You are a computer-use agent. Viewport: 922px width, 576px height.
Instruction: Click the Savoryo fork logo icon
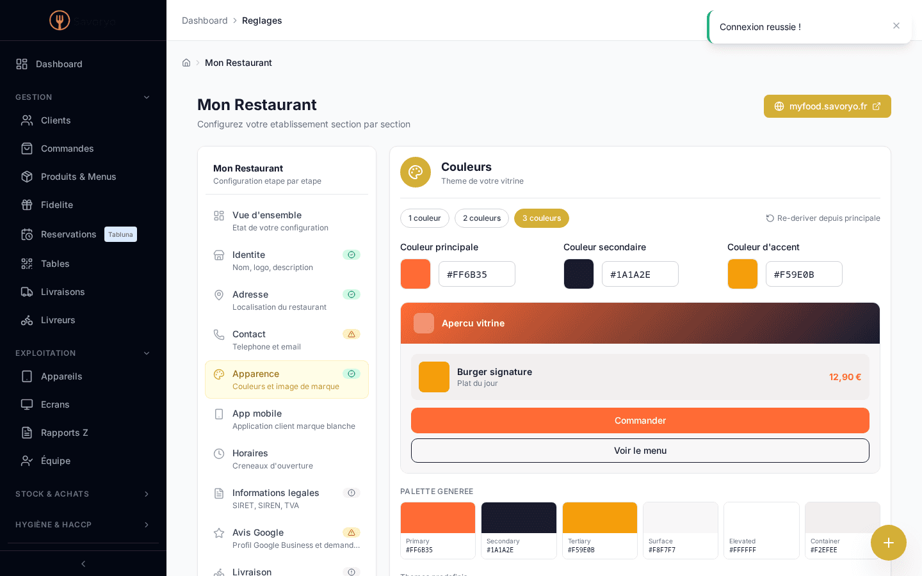(60, 20)
